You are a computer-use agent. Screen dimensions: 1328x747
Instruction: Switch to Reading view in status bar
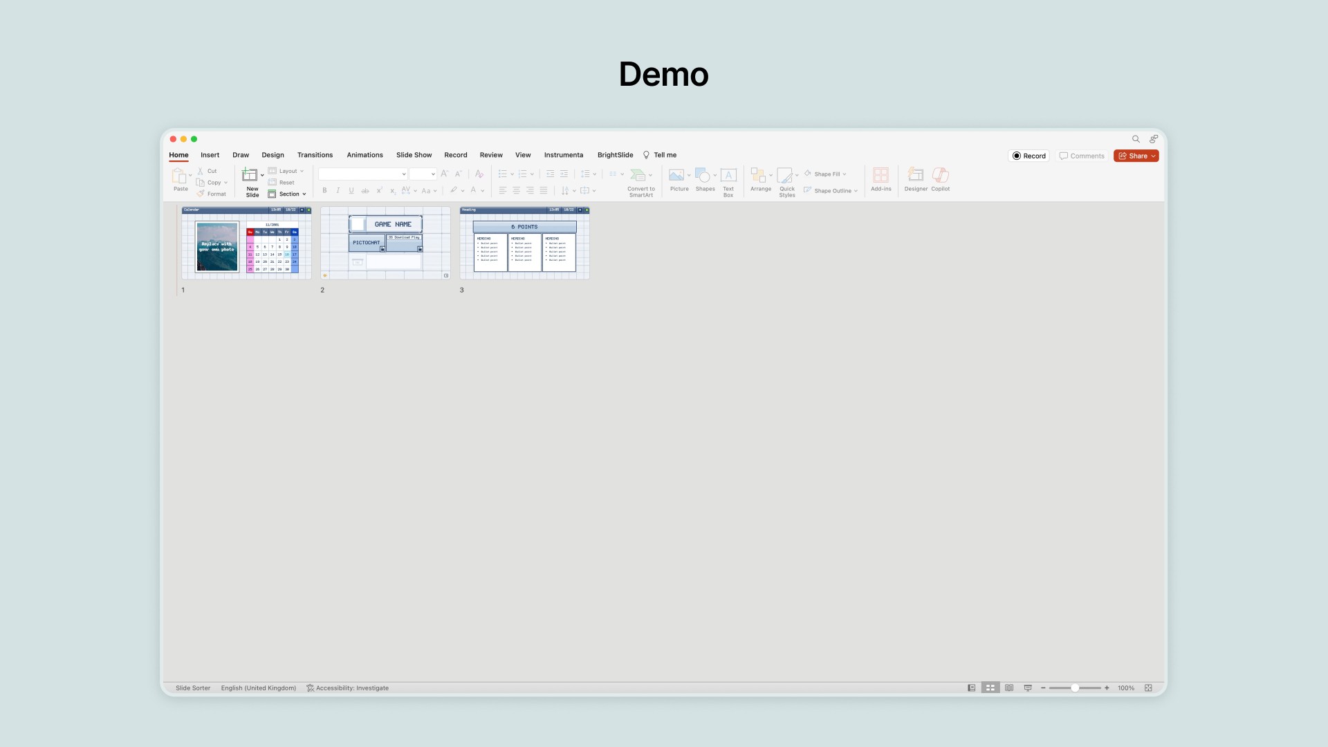click(x=1009, y=688)
